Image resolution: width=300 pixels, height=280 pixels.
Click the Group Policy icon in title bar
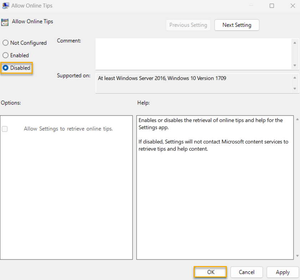pyautogui.click(x=5, y=6)
